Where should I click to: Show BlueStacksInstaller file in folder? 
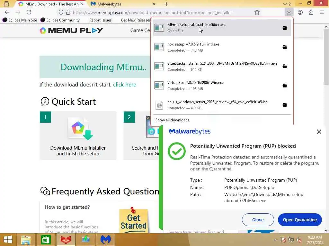[285, 66]
